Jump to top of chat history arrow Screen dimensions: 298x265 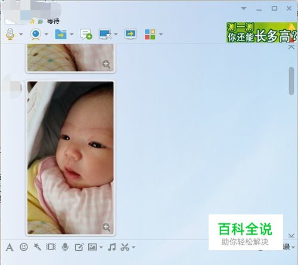coord(291,47)
